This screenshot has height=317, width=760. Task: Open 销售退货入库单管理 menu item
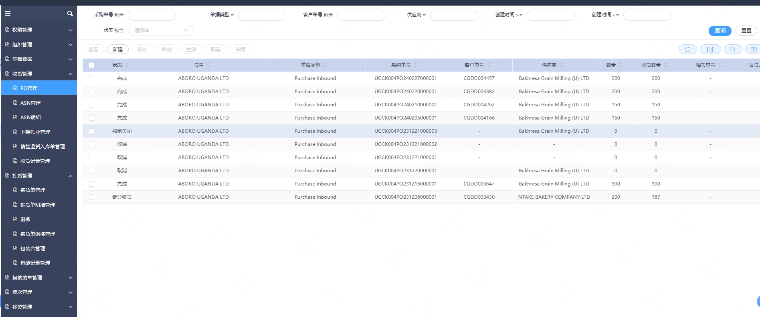coord(39,146)
